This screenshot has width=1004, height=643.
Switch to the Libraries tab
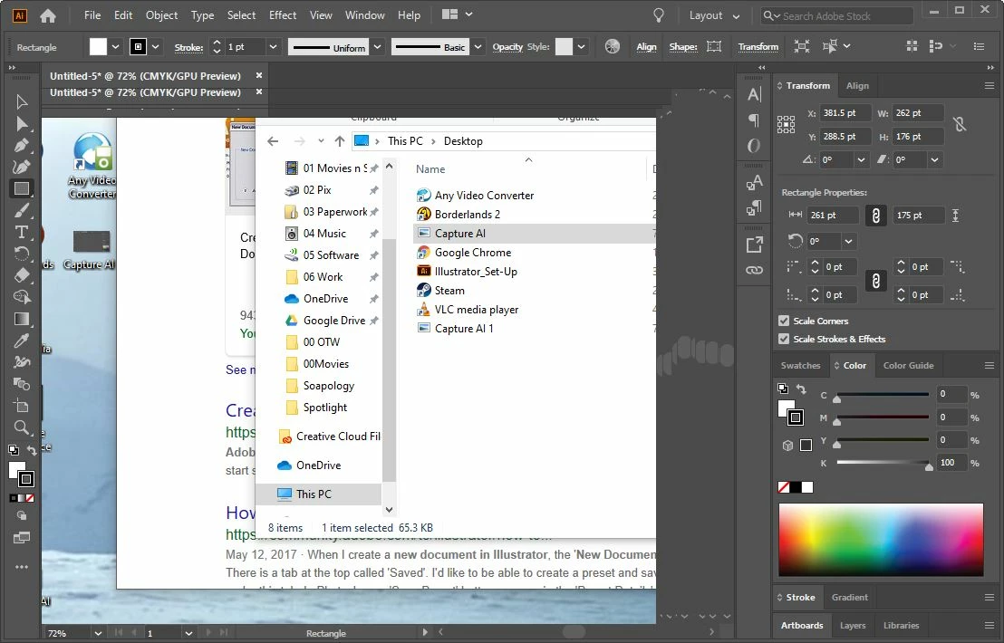click(901, 626)
